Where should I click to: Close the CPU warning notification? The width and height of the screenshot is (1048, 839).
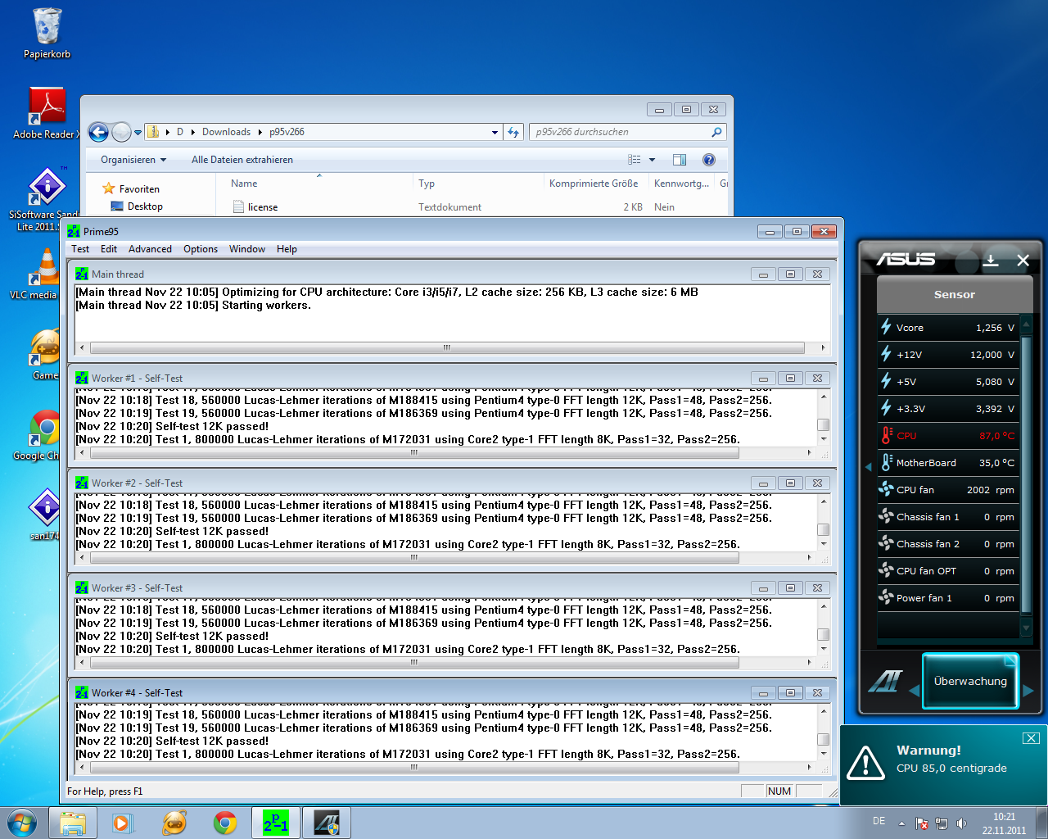click(x=1032, y=738)
